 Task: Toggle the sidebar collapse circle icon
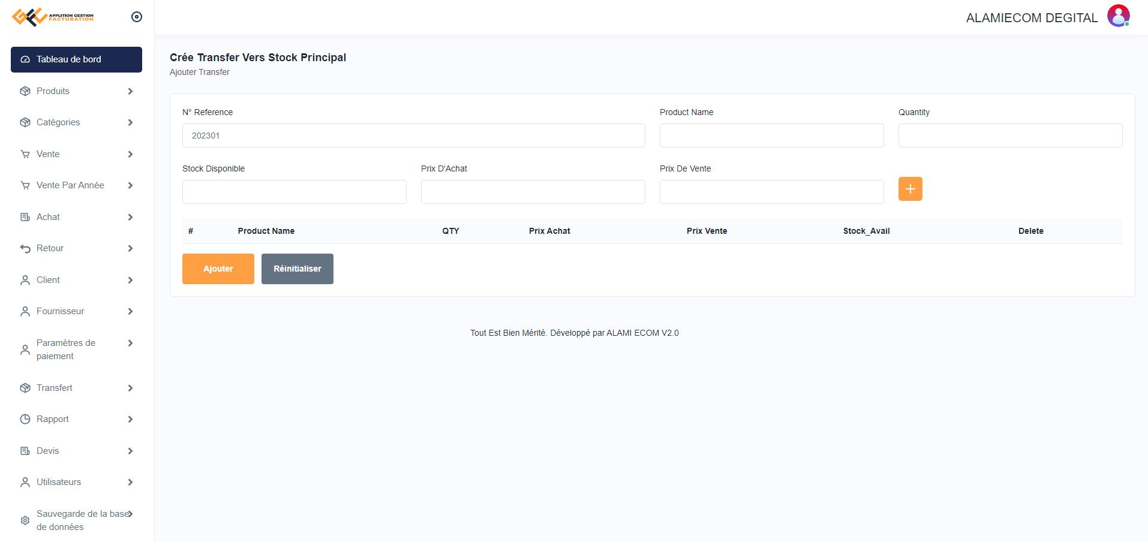point(137,17)
